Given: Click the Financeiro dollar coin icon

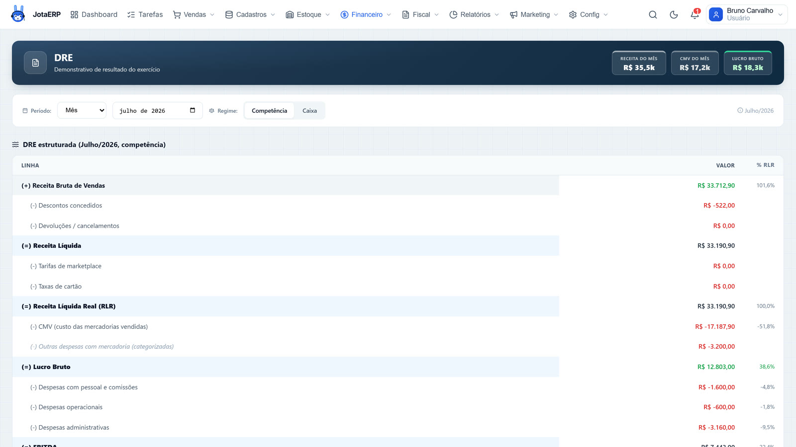Looking at the screenshot, I should [344, 15].
